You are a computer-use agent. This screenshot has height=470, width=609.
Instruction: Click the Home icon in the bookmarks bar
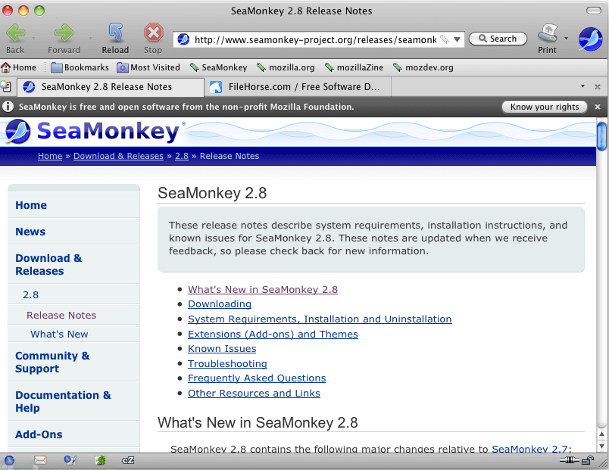[x=6, y=67]
